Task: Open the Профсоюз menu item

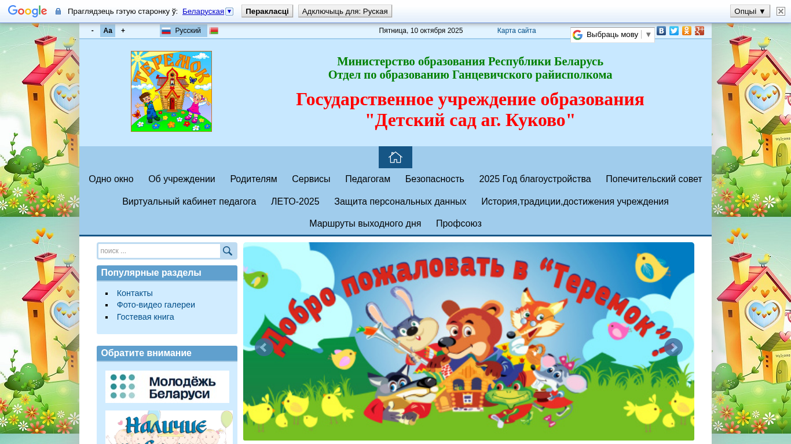Action: point(459,224)
